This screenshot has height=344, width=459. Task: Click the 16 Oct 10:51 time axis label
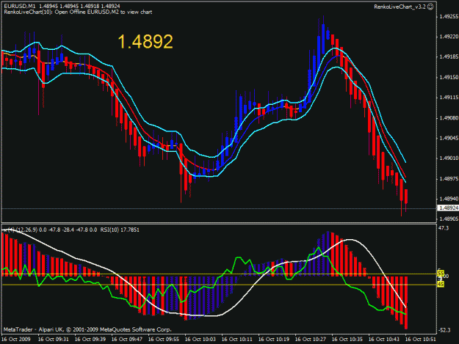[x=420, y=339]
